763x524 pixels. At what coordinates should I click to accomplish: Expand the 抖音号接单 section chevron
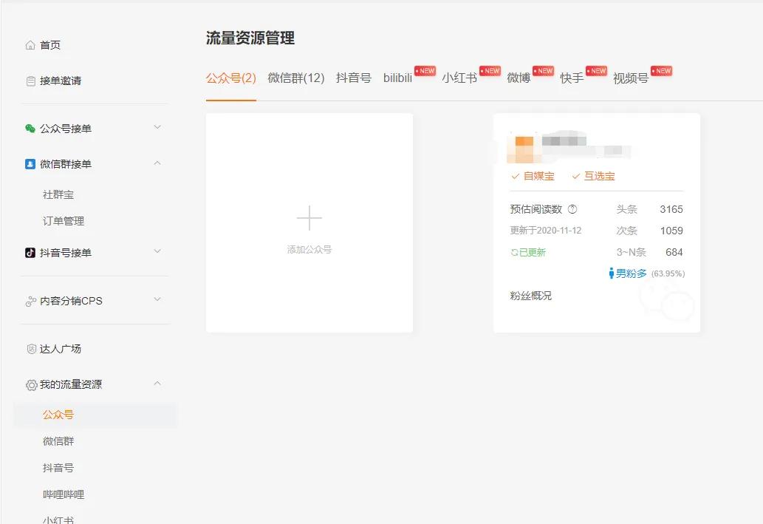coord(157,251)
